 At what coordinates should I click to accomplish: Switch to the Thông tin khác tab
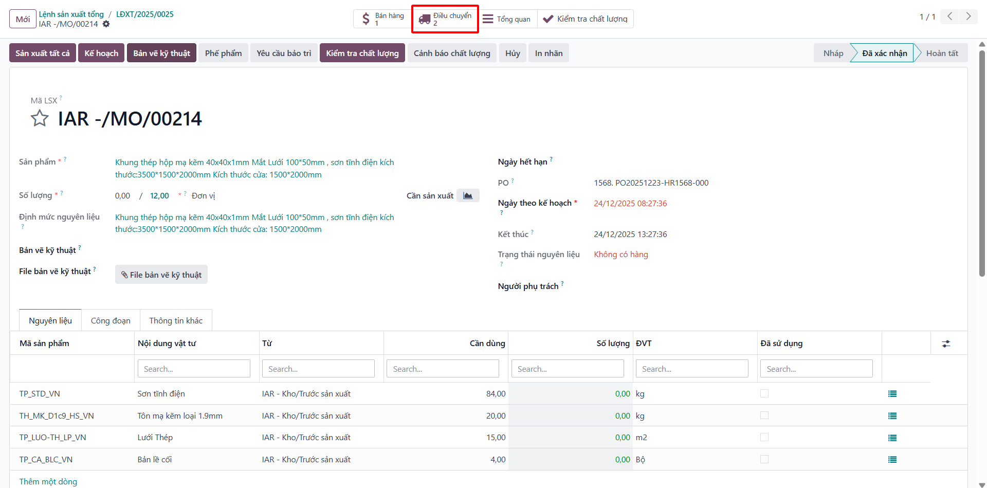tap(176, 320)
